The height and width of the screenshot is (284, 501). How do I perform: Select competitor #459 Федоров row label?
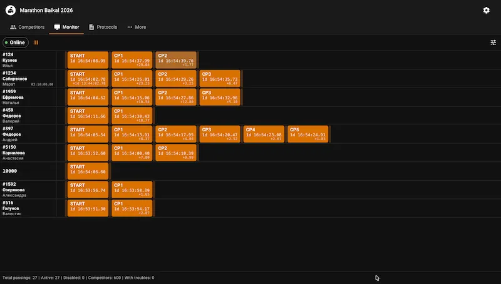(x=28, y=116)
